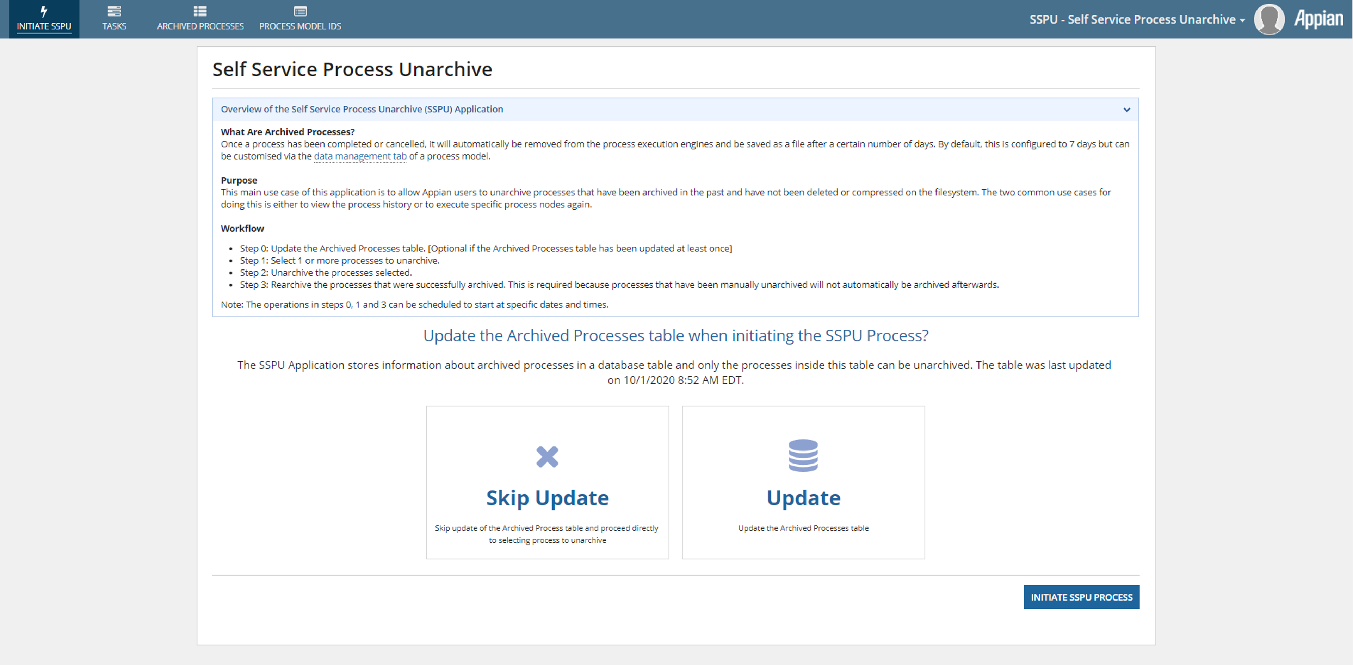The image size is (1353, 665).
Task: Open the user avatar profile menu
Action: click(x=1269, y=19)
